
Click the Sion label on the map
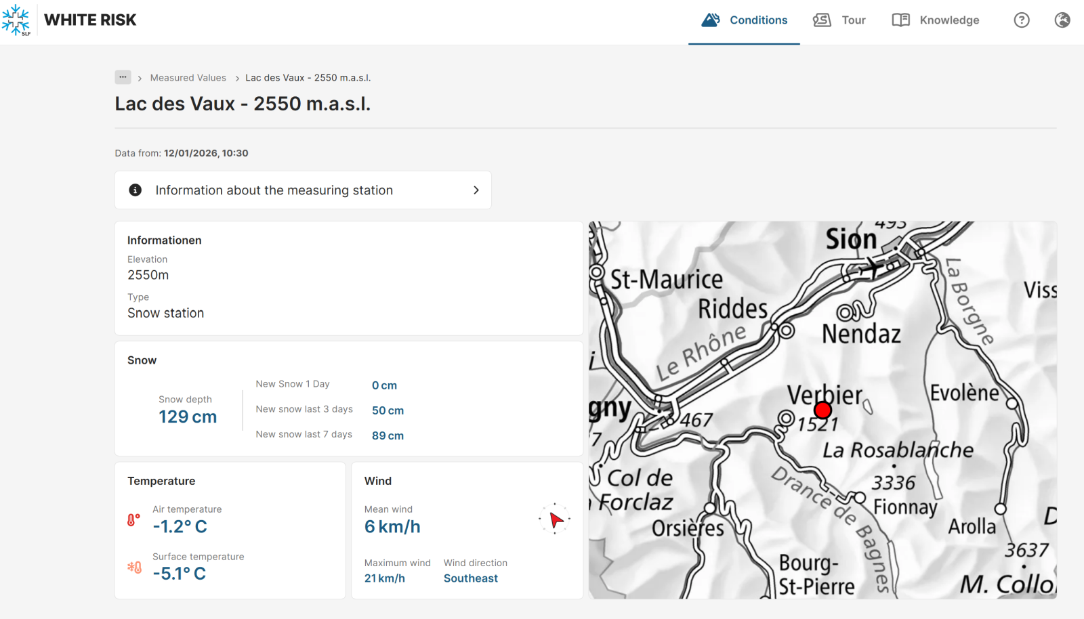pos(850,240)
